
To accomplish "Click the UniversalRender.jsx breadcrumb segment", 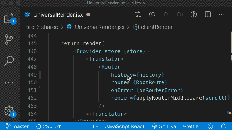I will (100, 27).
